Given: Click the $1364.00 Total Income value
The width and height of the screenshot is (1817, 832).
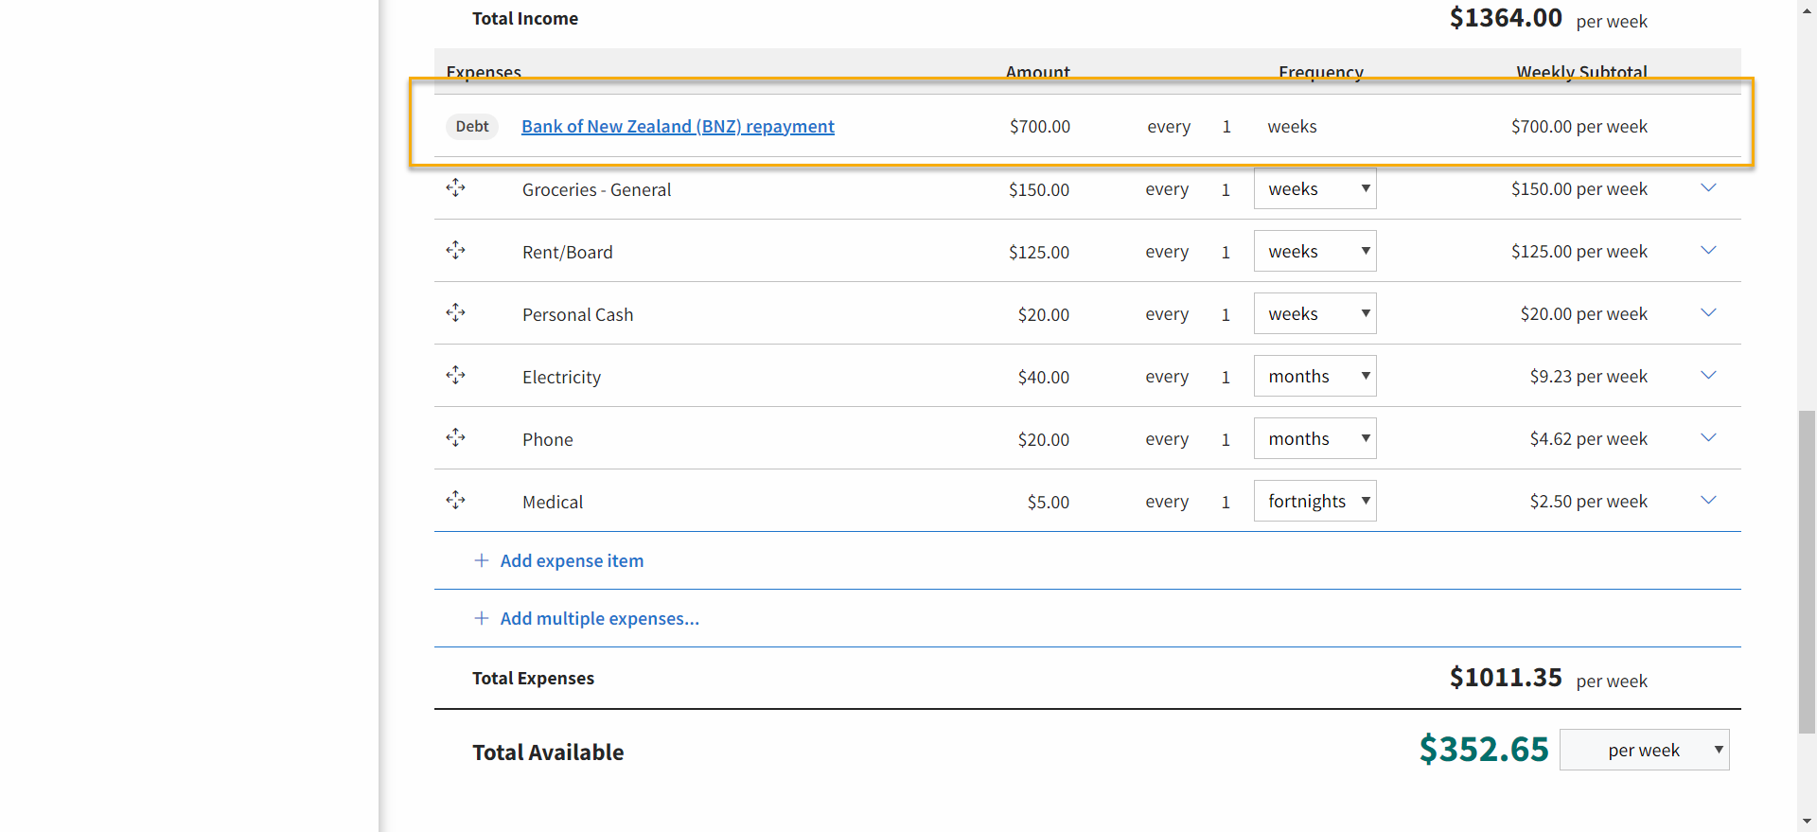Looking at the screenshot, I should 1506,18.
